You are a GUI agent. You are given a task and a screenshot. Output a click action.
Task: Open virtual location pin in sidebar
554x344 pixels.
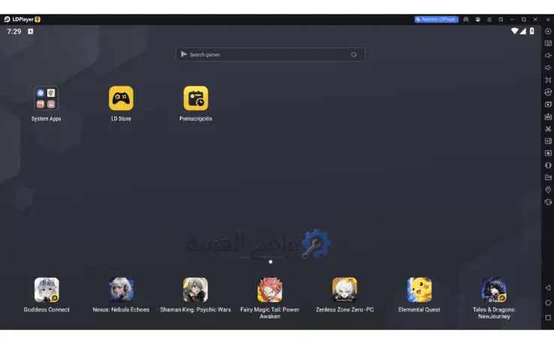point(548,190)
